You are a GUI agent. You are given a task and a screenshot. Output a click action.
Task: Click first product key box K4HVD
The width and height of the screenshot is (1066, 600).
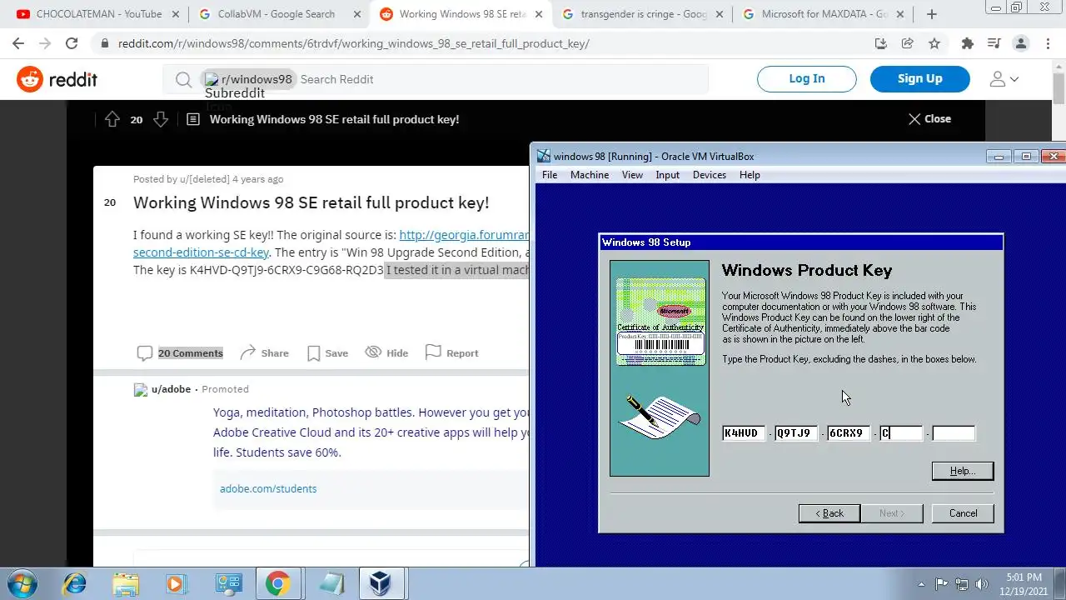point(743,433)
